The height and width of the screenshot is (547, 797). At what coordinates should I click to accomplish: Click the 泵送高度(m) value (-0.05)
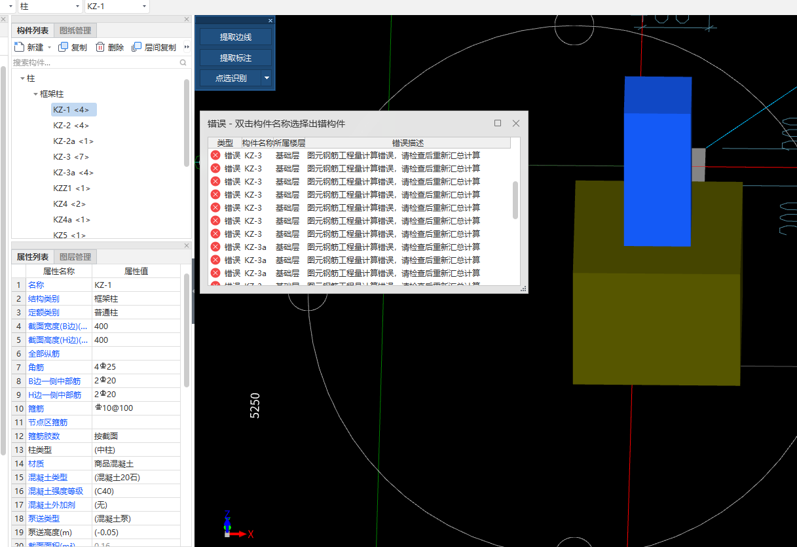(x=136, y=533)
